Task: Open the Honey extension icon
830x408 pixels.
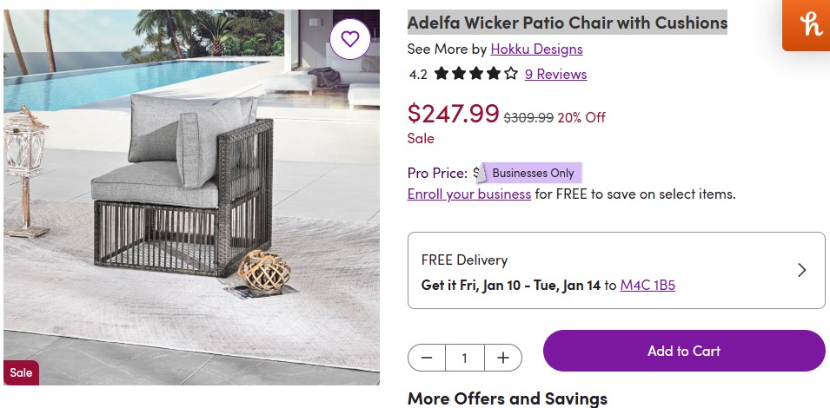Action: tap(806, 25)
